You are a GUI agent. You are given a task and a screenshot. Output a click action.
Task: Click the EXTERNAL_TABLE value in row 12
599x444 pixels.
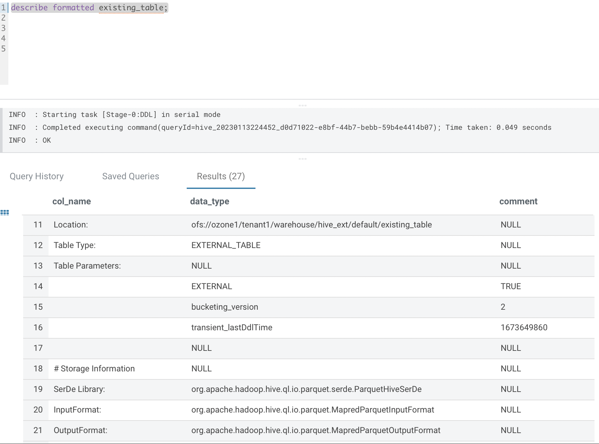click(x=226, y=245)
